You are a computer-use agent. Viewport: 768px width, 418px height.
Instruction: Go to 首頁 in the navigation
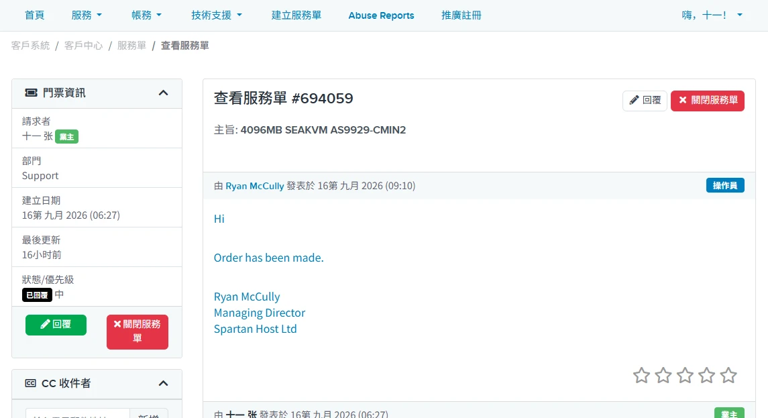click(34, 15)
